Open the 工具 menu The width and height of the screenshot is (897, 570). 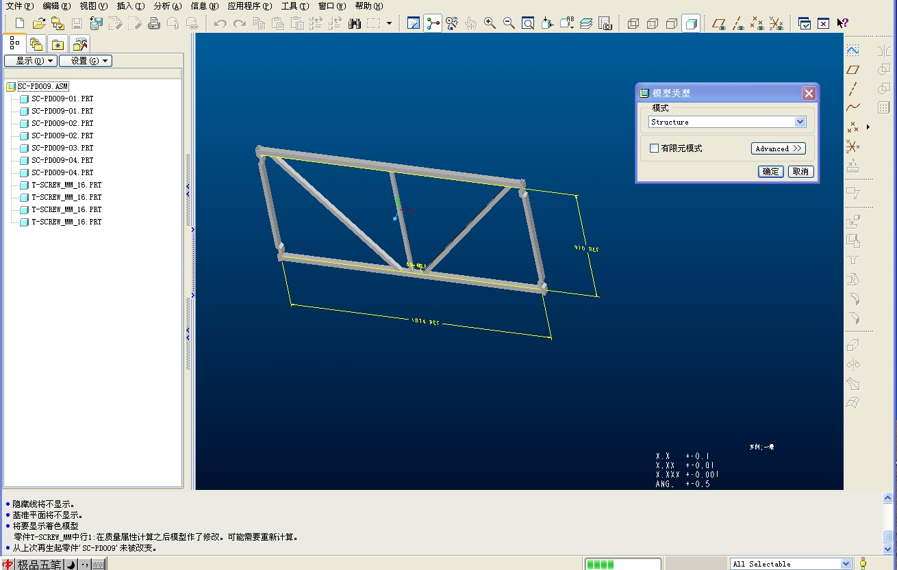294,6
